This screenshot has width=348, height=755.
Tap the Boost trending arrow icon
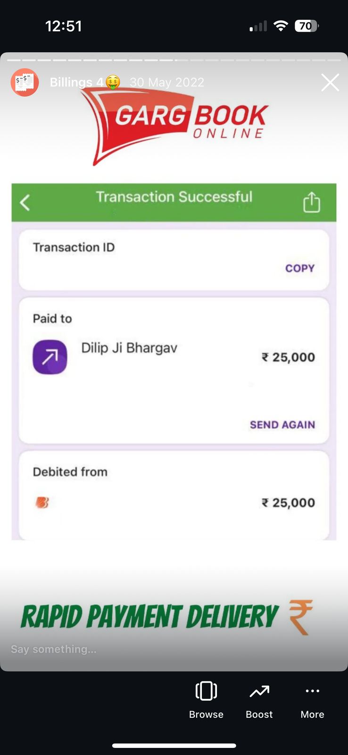[259, 691]
